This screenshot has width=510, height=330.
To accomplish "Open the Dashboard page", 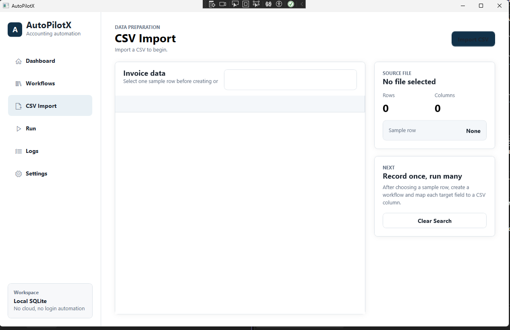I will tap(50, 61).
